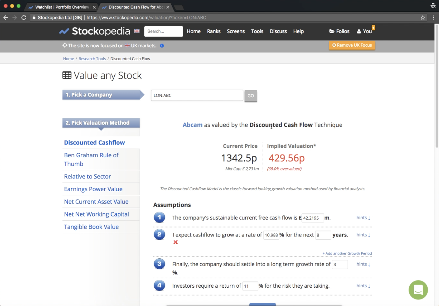Open the Discuss section
Screen dimensions: 439x306
tap(278, 31)
